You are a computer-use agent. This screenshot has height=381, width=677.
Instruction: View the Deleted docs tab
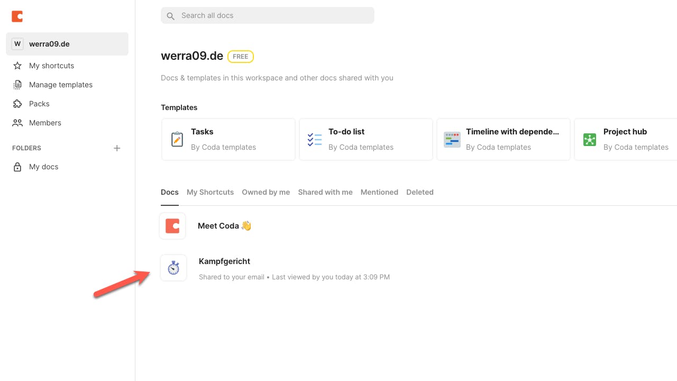(x=420, y=192)
